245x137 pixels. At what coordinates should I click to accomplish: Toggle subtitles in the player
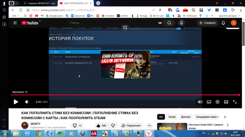tap(209, 102)
